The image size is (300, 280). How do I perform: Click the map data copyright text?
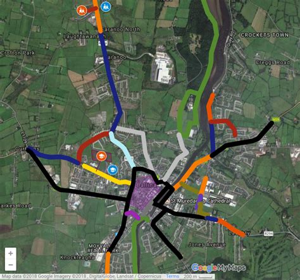tap(81, 276)
